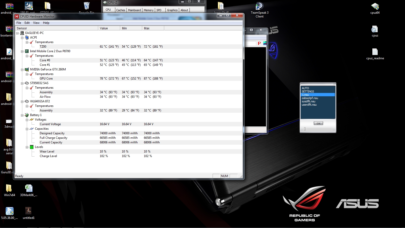This screenshot has width=405, height=228.
Task: Open the Help menu
Action: pyautogui.click(x=46, y=23)
